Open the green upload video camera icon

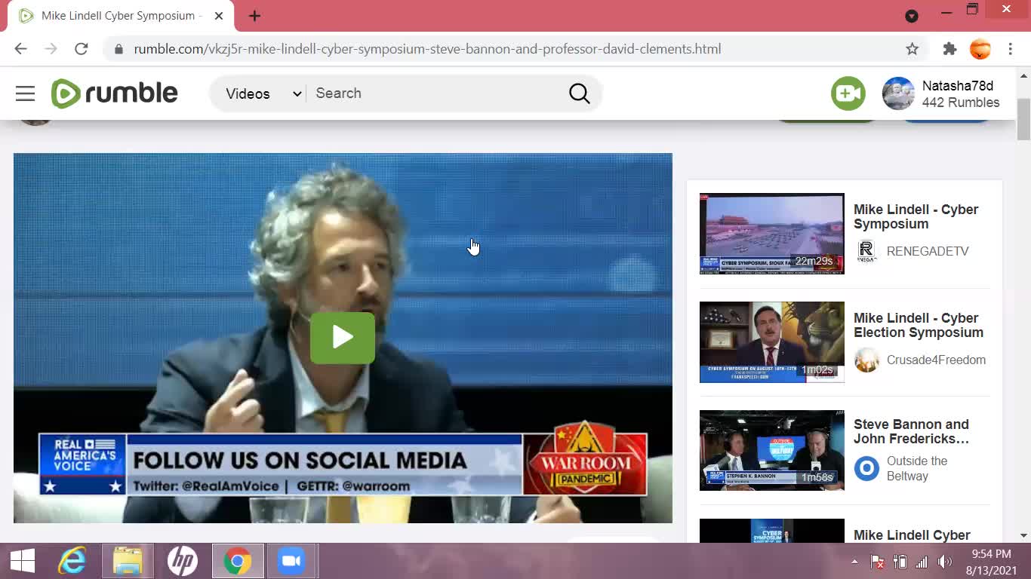[x=848, y=93]
